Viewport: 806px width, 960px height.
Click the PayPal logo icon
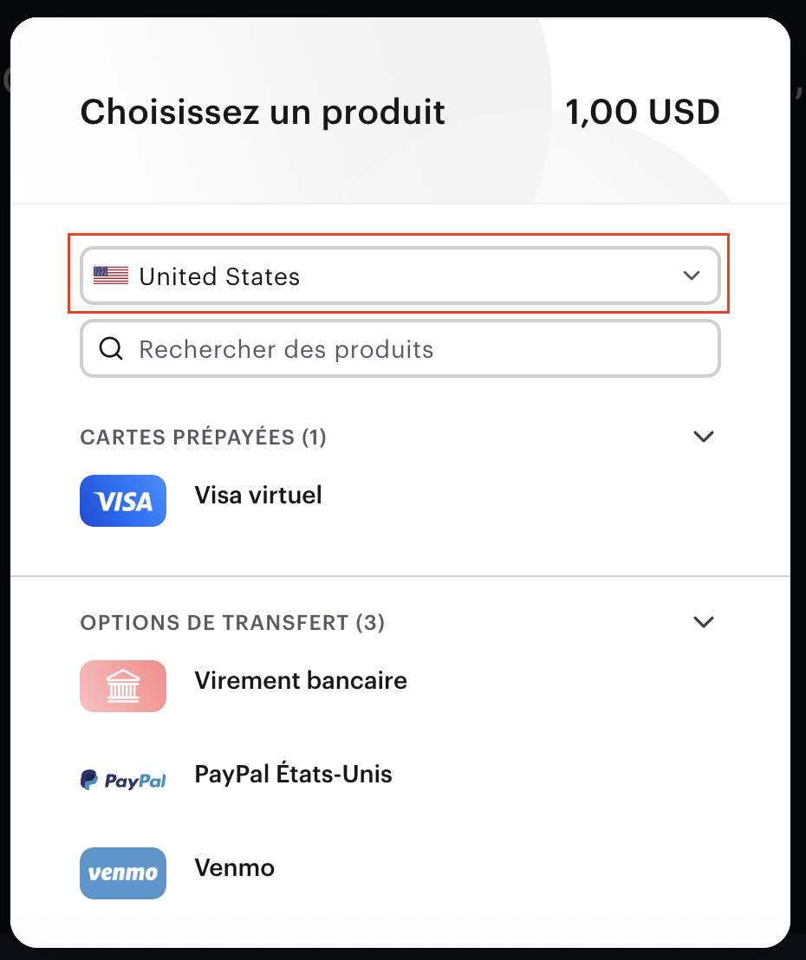tap(123, 780)
